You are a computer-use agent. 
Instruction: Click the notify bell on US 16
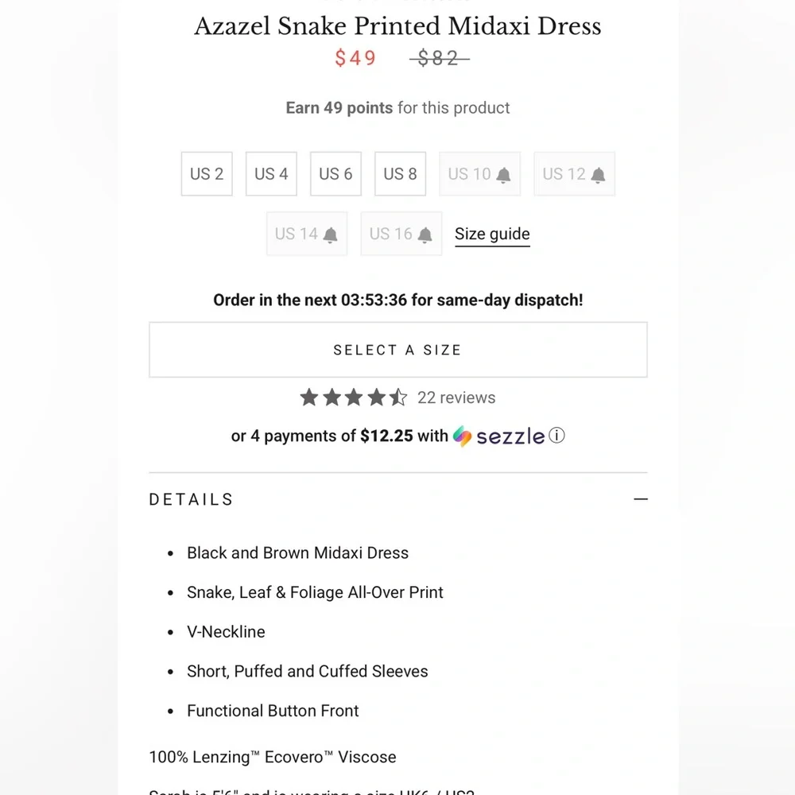pos(425,235)
